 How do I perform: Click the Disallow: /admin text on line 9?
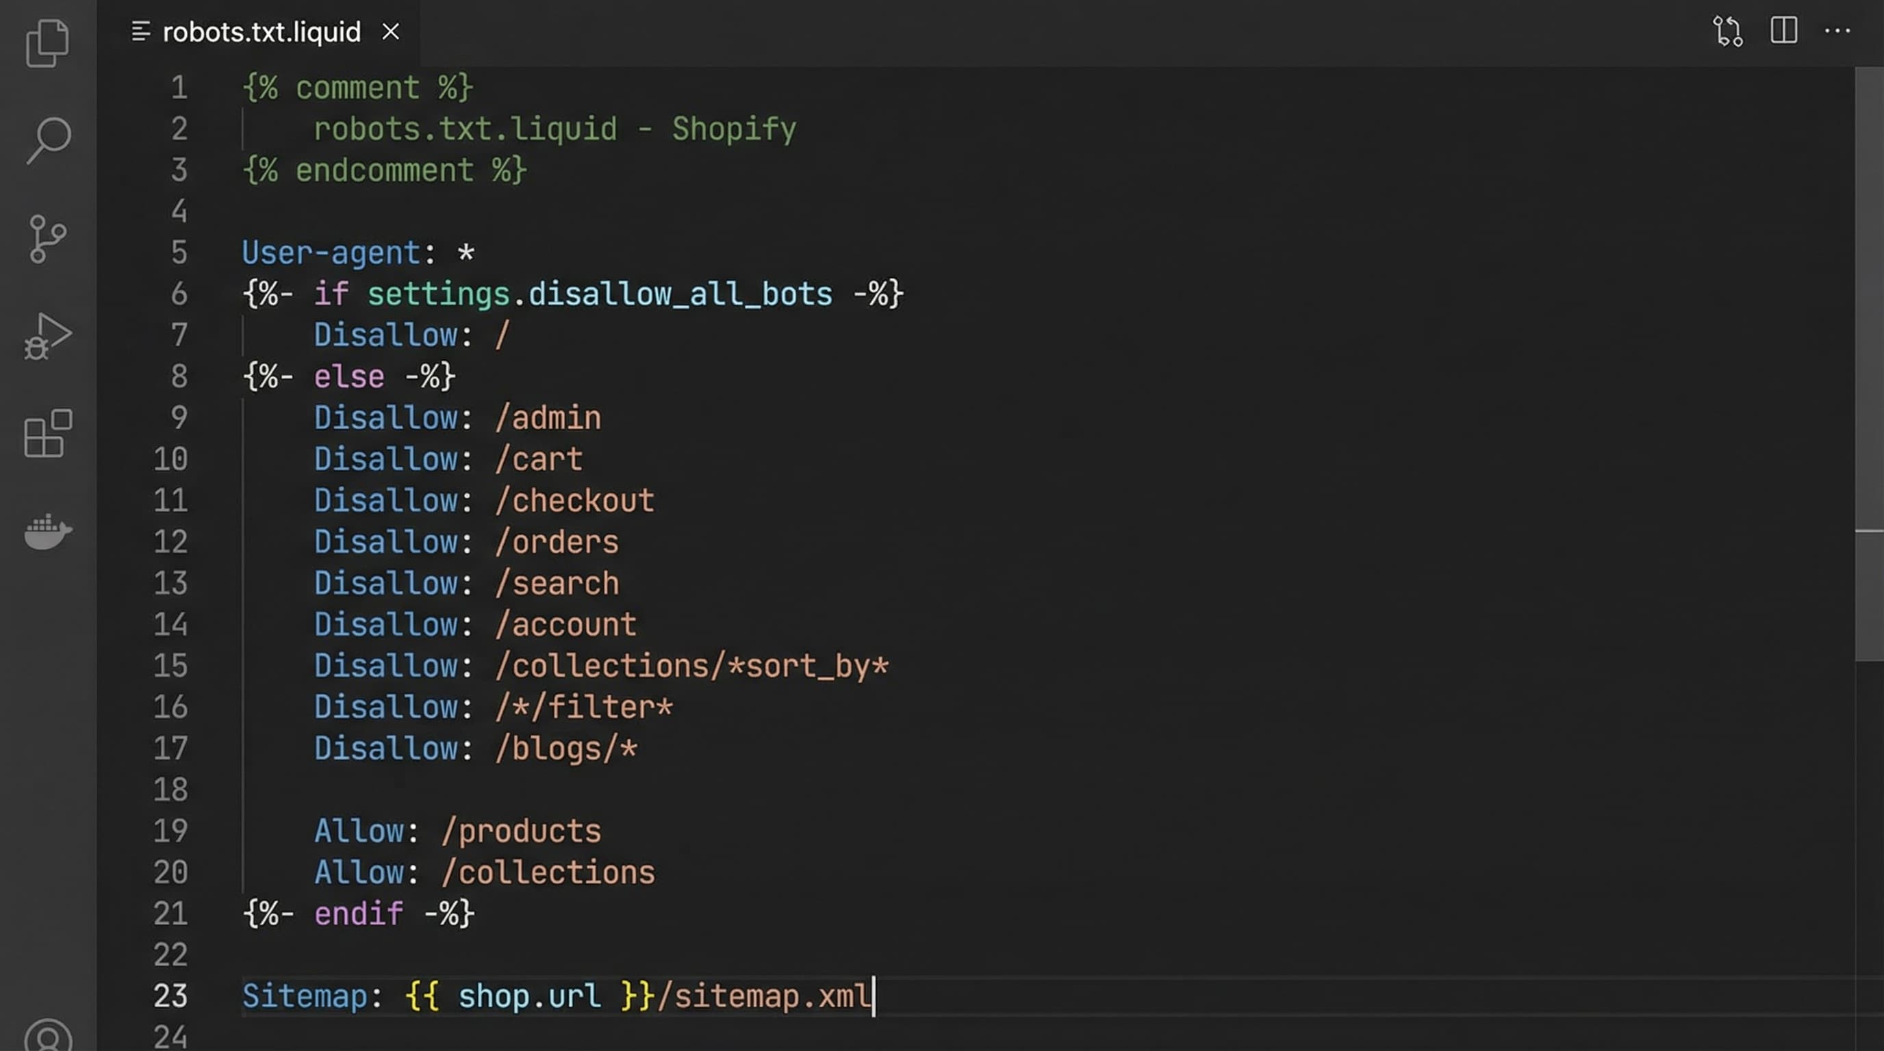(x=458, y=417)
